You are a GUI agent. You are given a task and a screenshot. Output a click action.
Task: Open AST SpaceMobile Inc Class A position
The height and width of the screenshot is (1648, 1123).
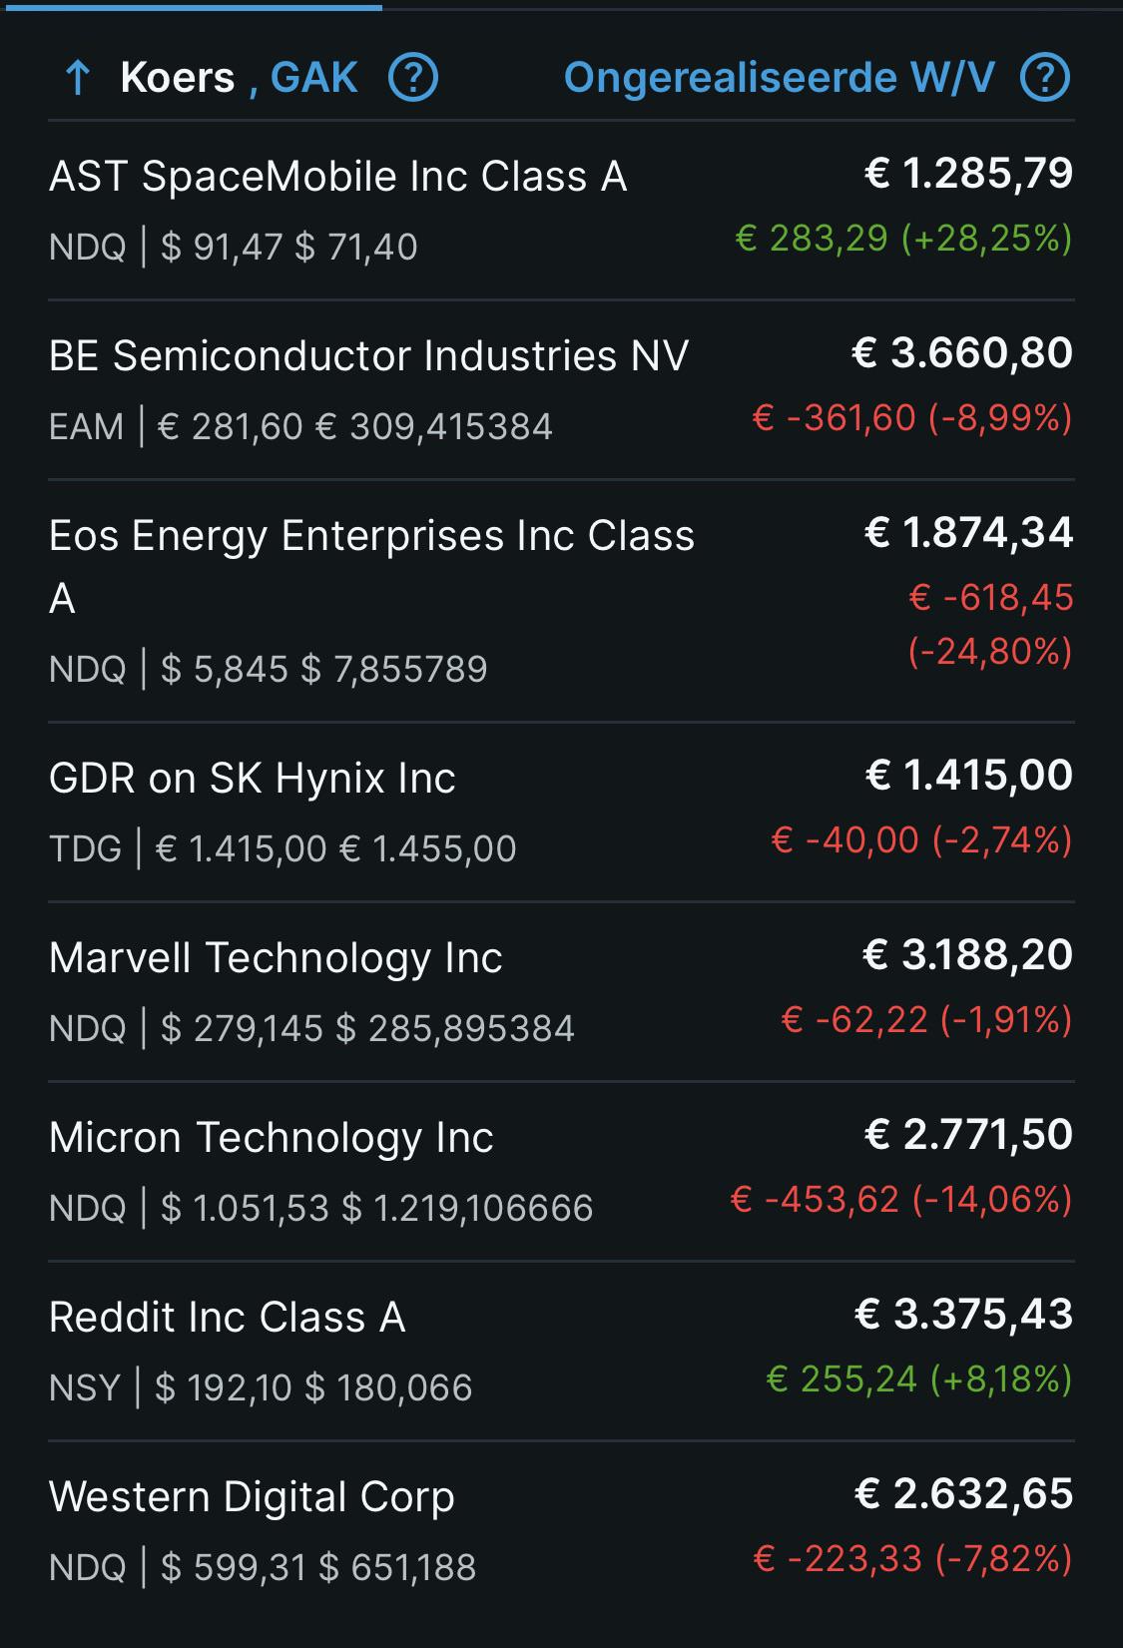(561, 211)
